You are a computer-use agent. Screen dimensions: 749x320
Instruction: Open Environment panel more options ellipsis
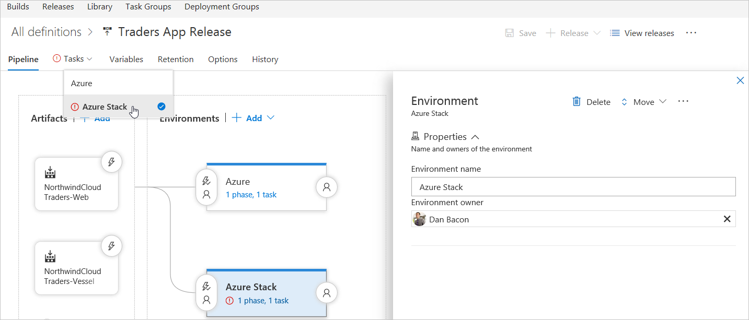tap(683, 101)
